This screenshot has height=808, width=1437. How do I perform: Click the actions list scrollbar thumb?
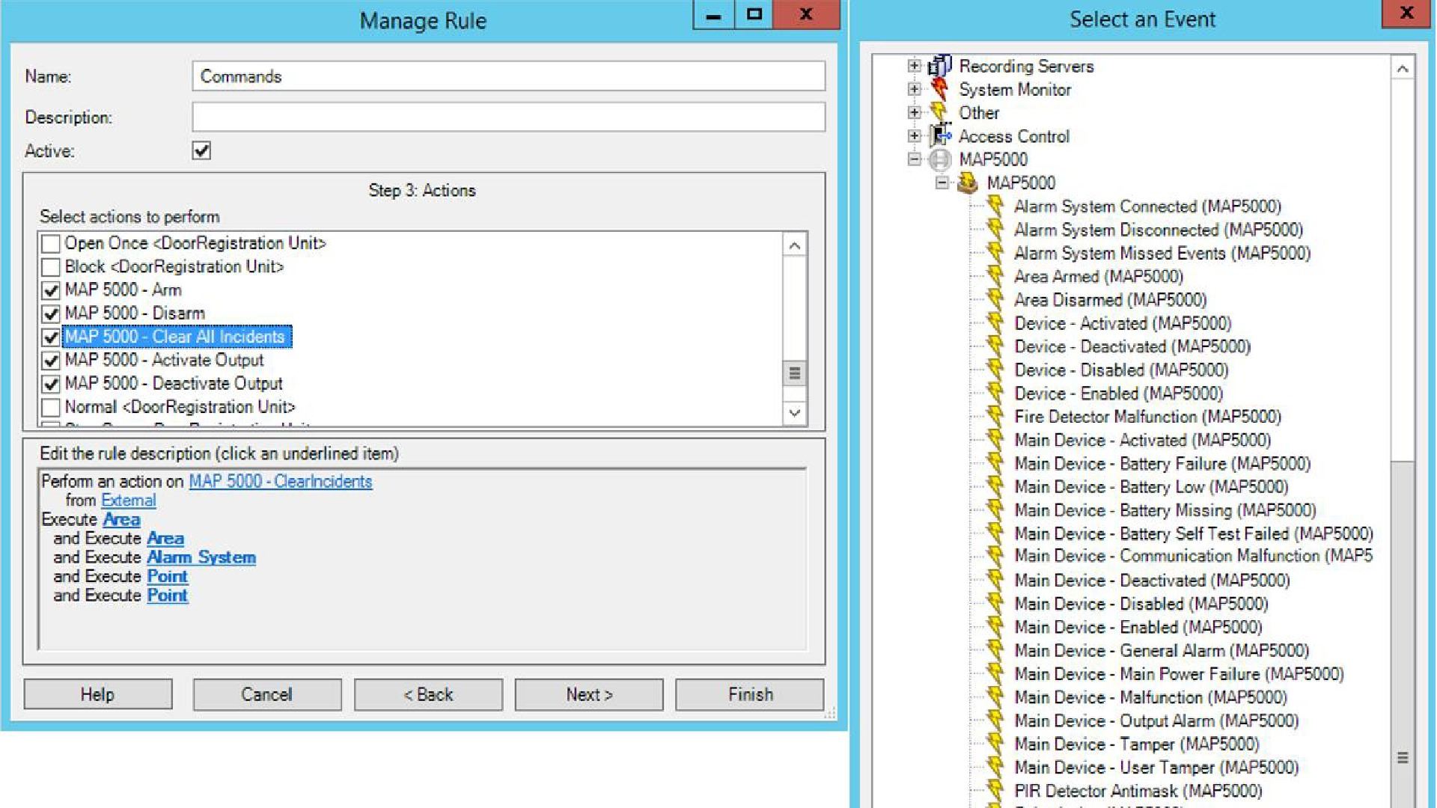pos(794,373)
